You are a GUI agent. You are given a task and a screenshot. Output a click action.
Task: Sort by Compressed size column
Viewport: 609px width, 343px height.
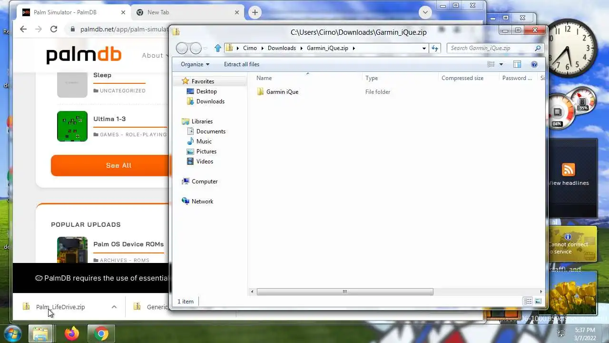462,78
